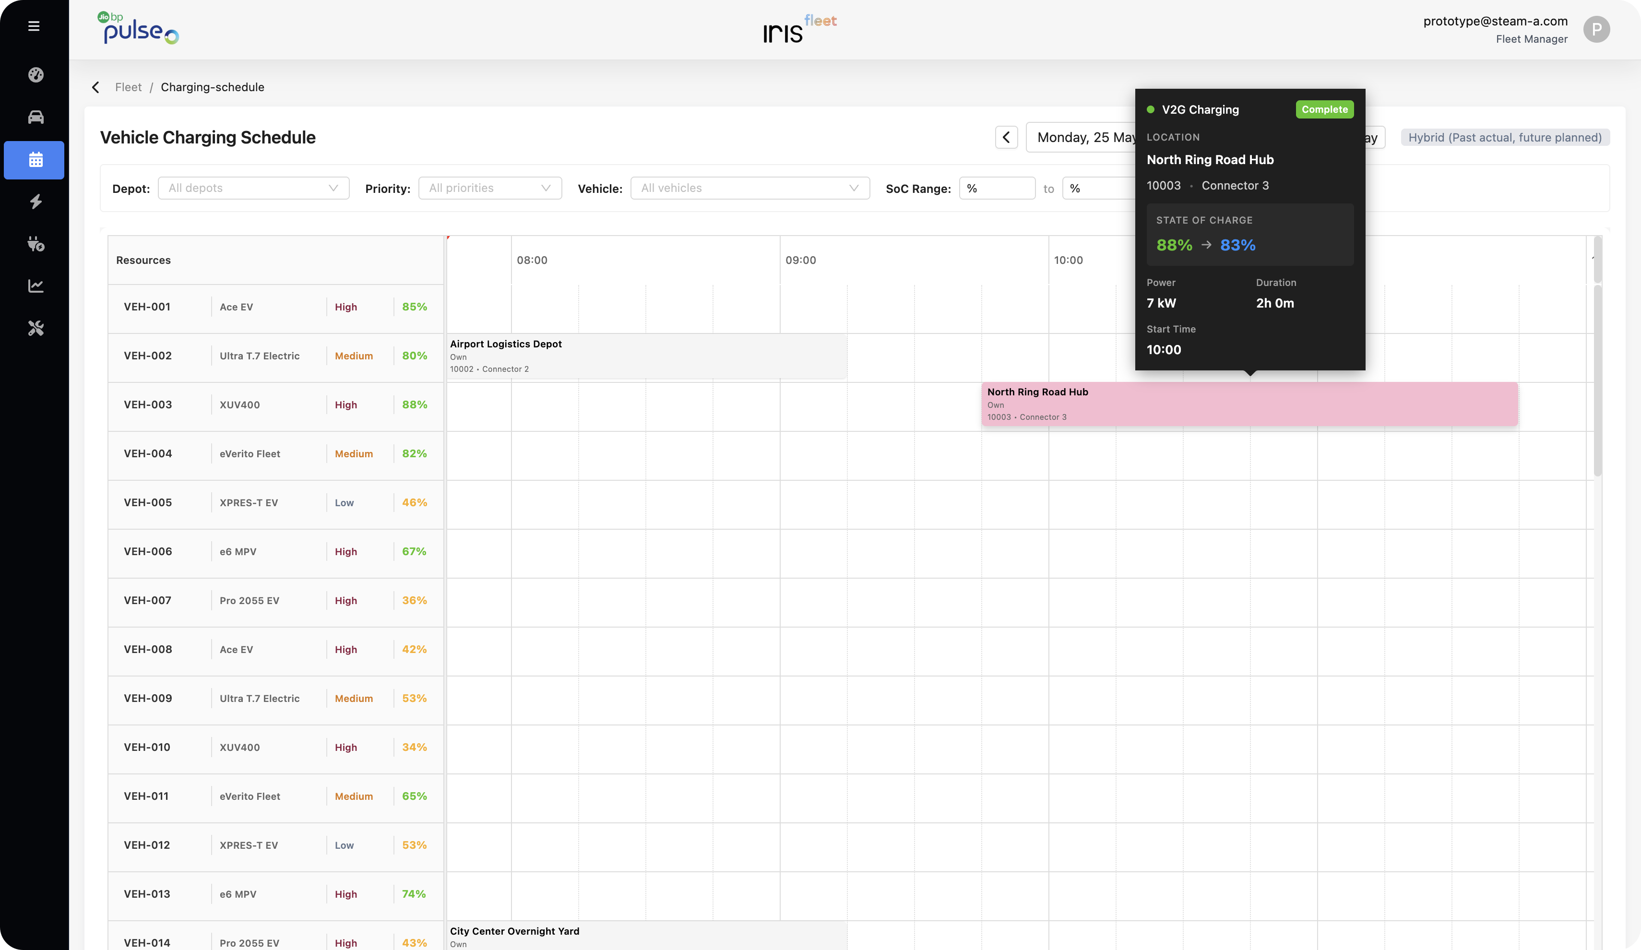
Task: Click the 10:00 time header
Action: pos(1068,261)
